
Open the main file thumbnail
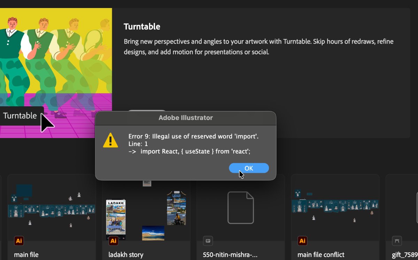52,207
